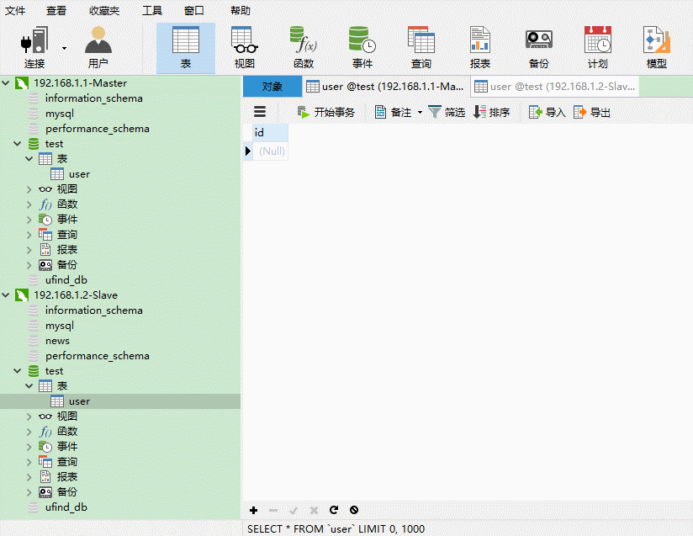Viewport: 693px width, 536px height.
Task: Click the refresh icon at the bottom grid
Action: click(x=334, y=510)
